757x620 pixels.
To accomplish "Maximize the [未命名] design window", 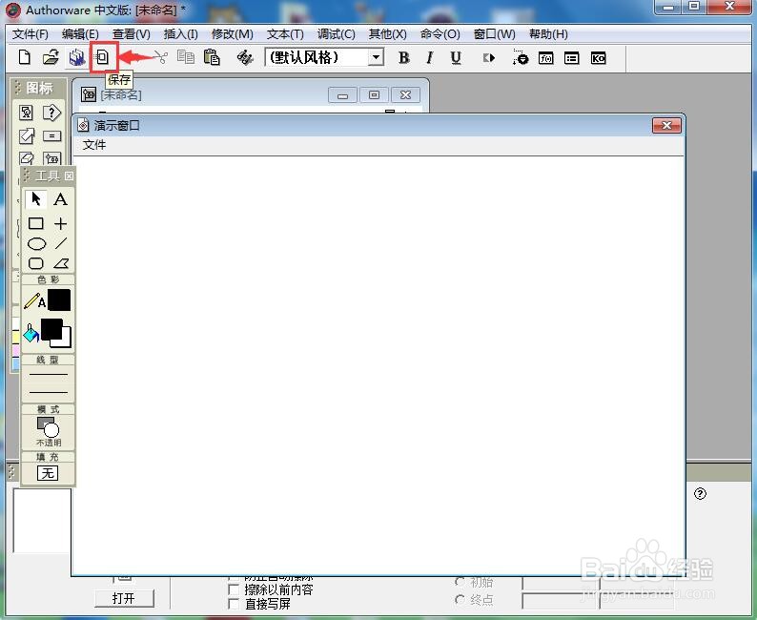I will tap(374, 95).
